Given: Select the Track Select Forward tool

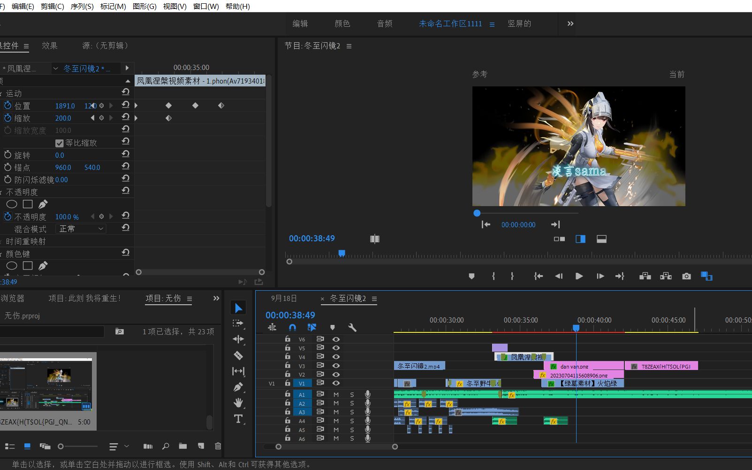Looking at the screenshot, I should click(x=238, y=324).
